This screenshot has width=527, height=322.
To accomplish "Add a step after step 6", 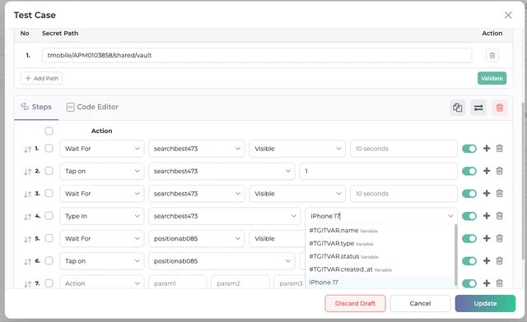I will pos(487,260).
